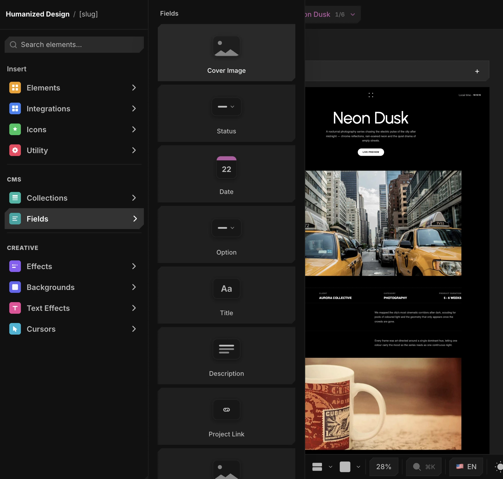Select the Status field icon
The image size is (503, 479).
227,107
